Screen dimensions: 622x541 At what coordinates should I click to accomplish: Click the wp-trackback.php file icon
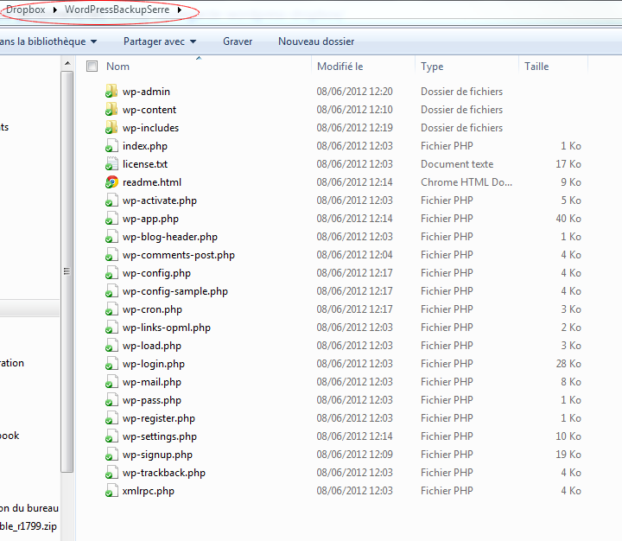[x=111, y=473]
